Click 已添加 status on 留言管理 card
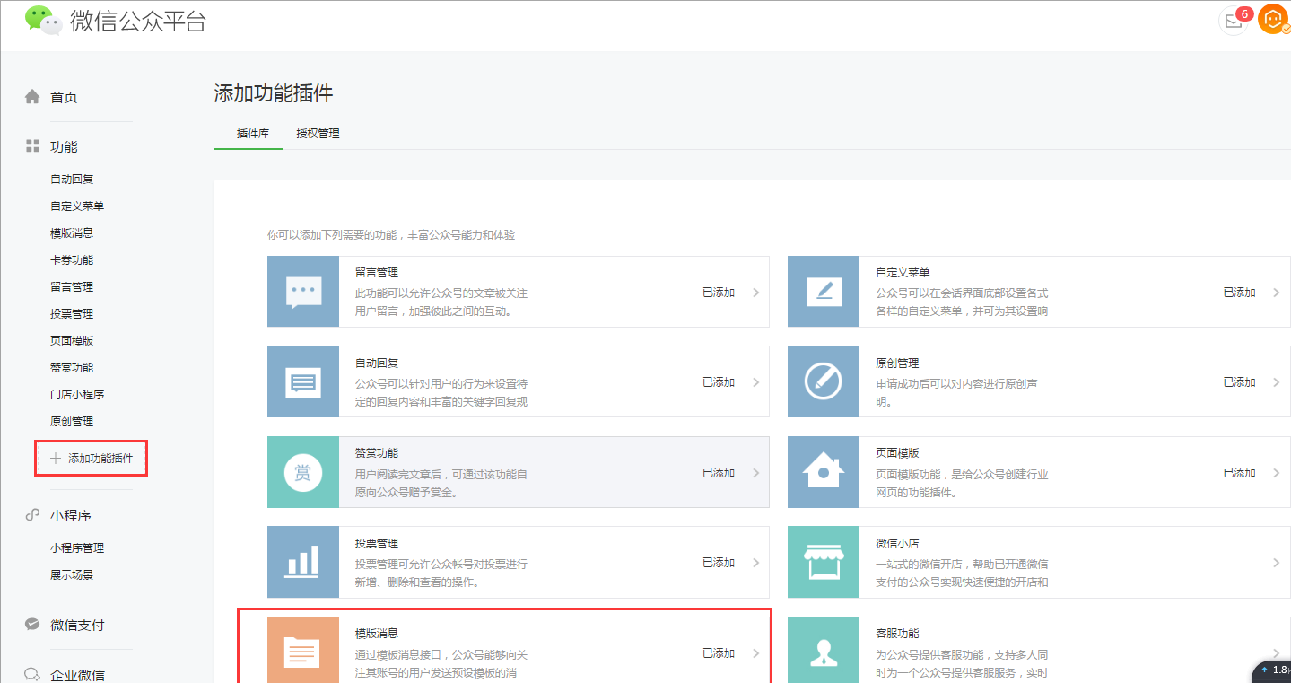The image size is (1291, 683). coord(719,293)
